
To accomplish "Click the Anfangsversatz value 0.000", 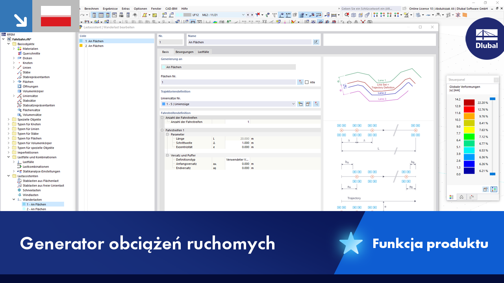I will click(237, 164).
